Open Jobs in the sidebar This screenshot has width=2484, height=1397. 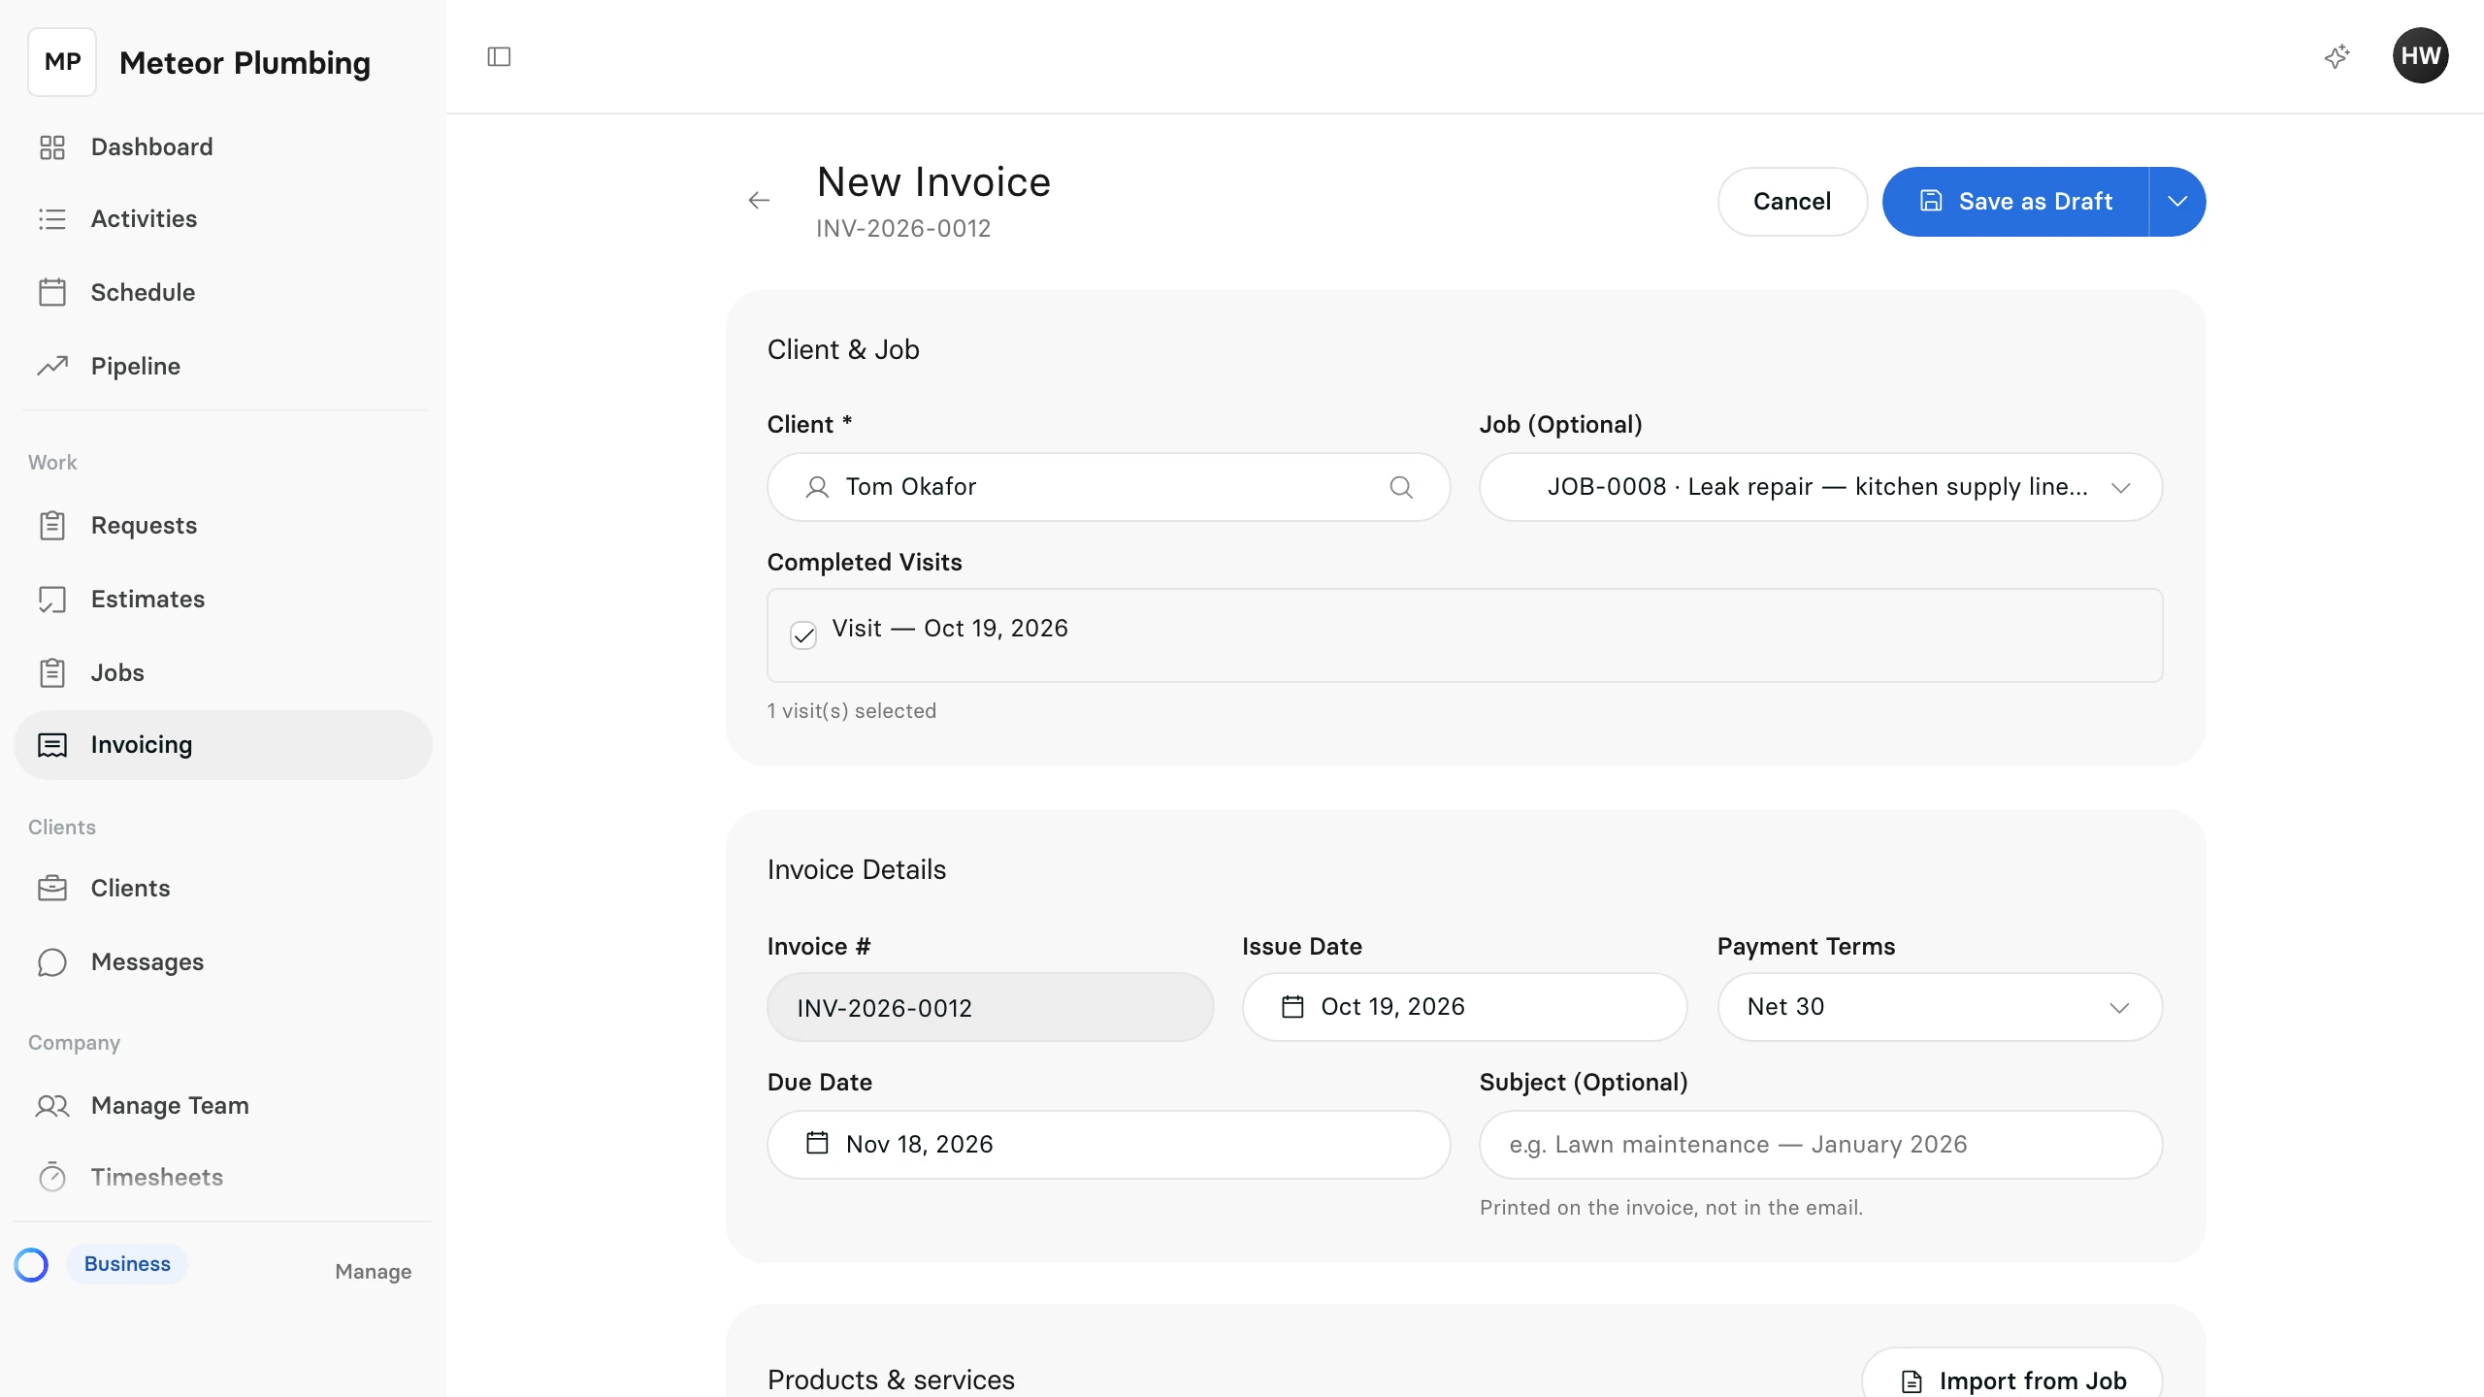click(x=223, y=672)
